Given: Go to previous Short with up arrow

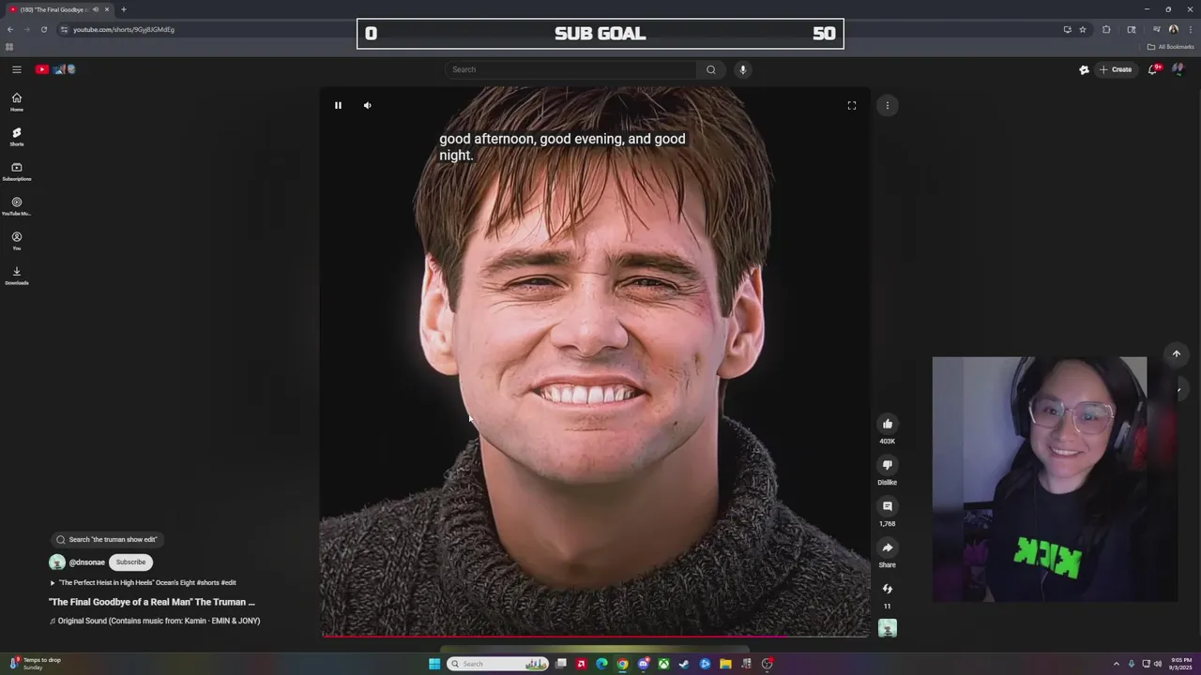Looking at the screenshot, I should (x=1177, y=353).
